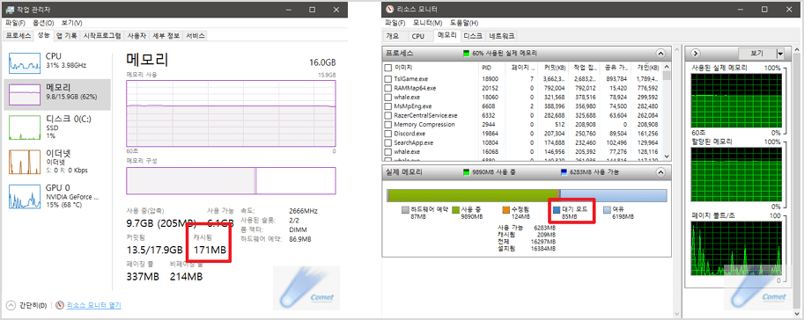
Task: Switch to 시작프로그램 tab
Action: pos(102,36)
